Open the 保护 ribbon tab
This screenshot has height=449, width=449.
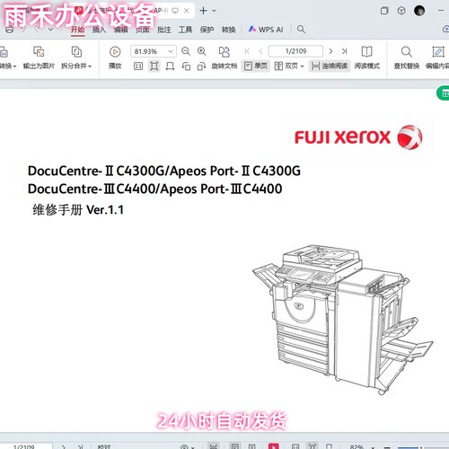[207, 30]
